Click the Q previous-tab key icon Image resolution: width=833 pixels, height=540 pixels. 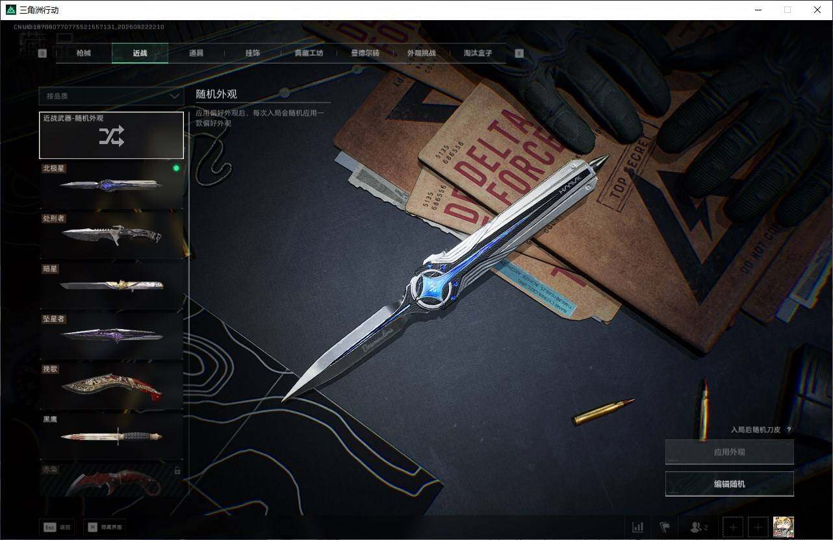[x=42, y=53]
